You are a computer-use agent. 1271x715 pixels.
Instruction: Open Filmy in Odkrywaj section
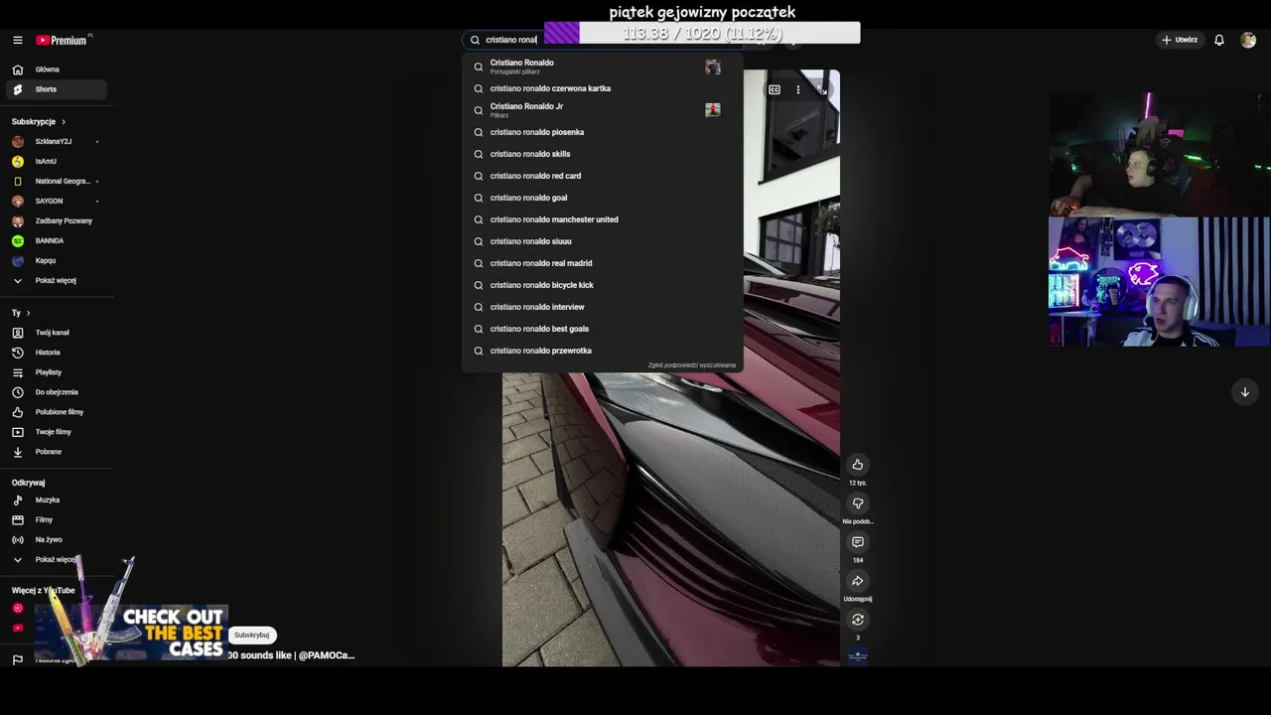(57, 519)
